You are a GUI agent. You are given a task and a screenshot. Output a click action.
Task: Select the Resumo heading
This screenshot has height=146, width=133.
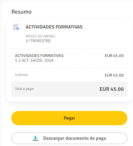[x=21, y=12]
